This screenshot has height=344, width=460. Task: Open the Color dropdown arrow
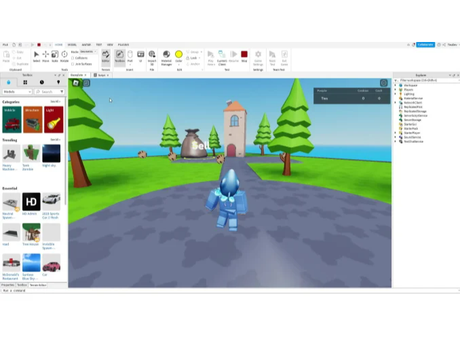click(178, 64)
